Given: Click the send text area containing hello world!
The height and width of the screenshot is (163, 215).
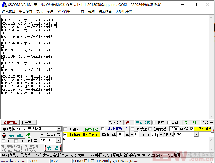Looking at the screenshot, I should point(136,144).
